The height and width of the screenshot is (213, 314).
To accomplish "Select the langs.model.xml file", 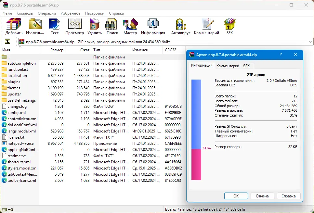I will [93, 131].
